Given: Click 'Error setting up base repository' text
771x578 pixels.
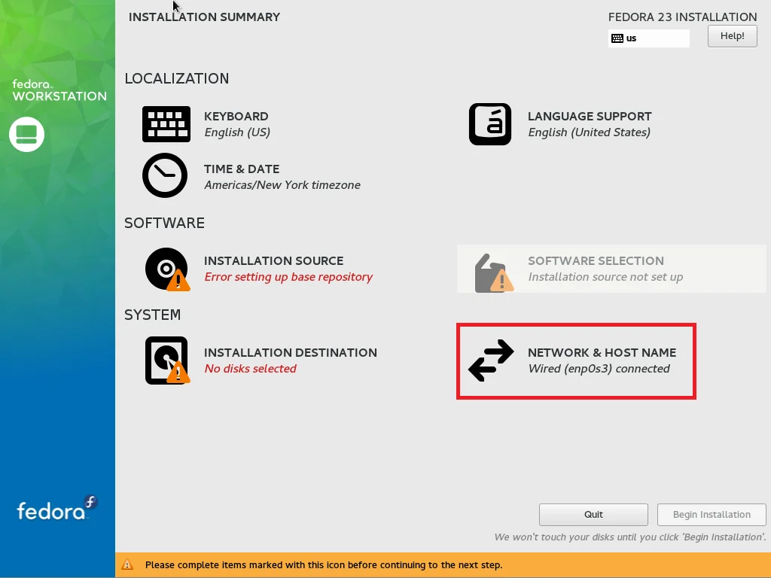Looking at the screenshot, I should tap(288, 277).
